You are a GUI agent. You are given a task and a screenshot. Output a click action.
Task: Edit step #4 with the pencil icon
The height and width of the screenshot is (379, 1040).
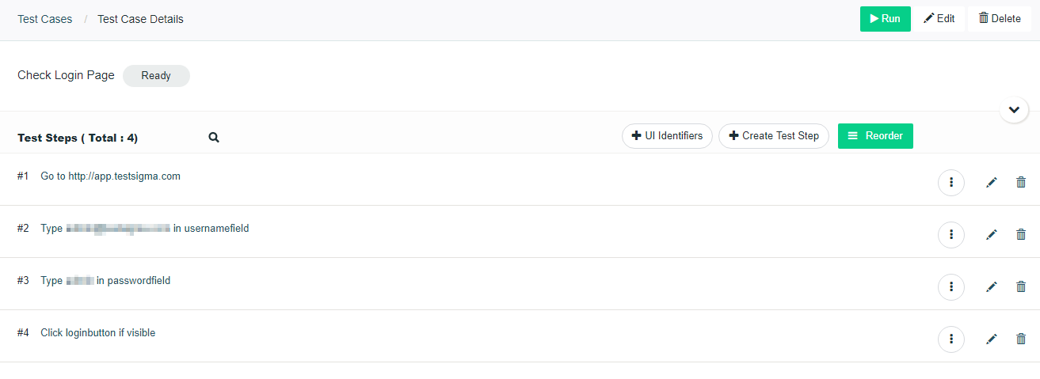991,339
